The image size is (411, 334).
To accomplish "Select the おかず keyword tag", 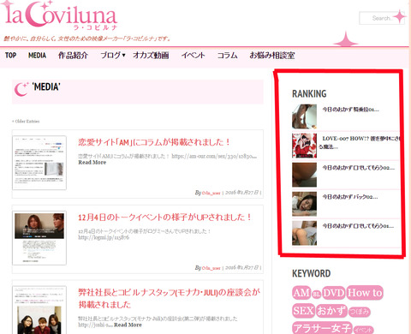I will coord(331,311).
